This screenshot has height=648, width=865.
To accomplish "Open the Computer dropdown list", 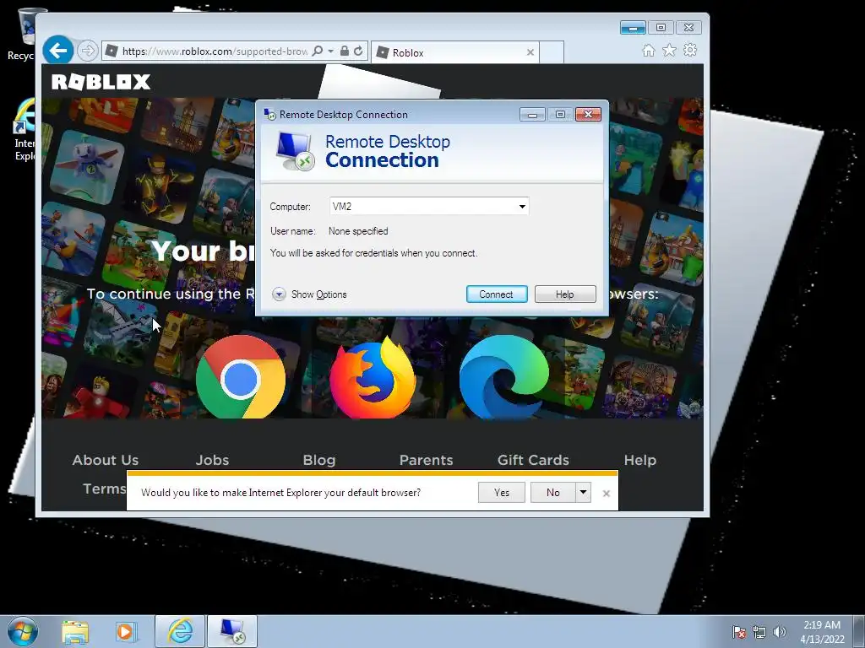I will point(522,207).
